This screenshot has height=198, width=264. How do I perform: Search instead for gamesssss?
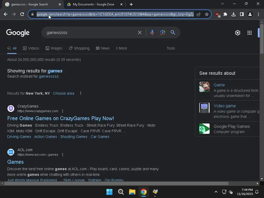tap(49, 76)
